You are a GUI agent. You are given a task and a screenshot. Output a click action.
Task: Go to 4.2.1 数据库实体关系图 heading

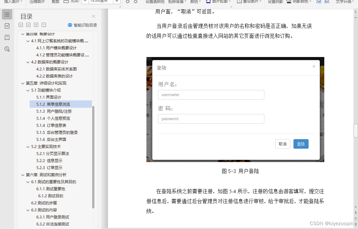[x=57, y=69]
